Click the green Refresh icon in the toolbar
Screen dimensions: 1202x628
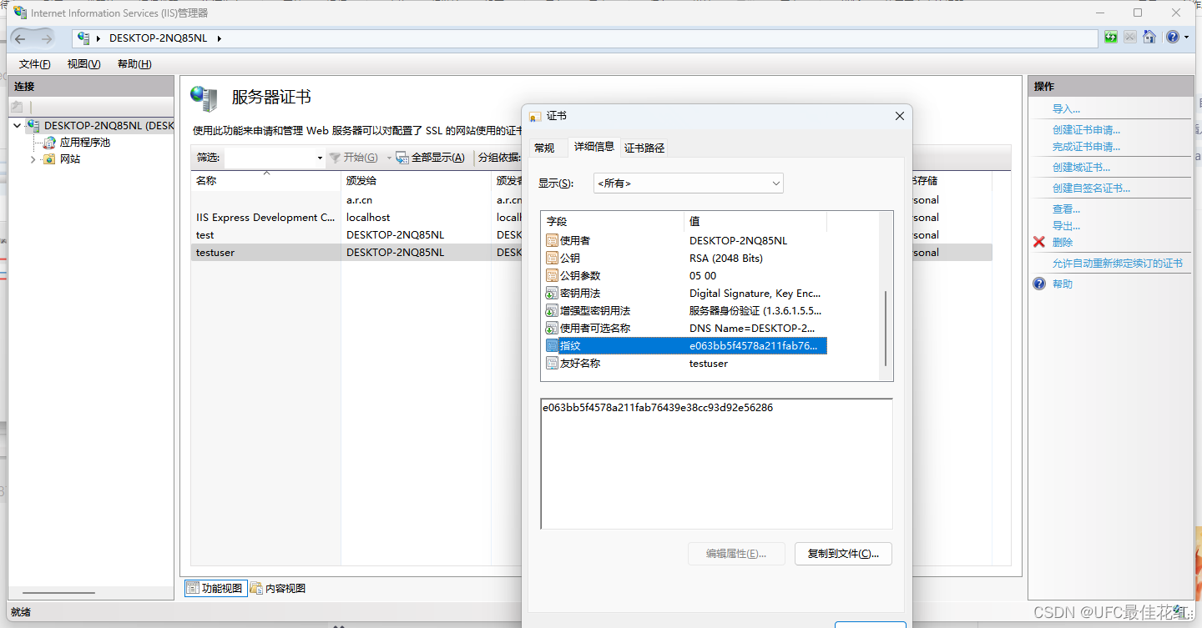1112,37
